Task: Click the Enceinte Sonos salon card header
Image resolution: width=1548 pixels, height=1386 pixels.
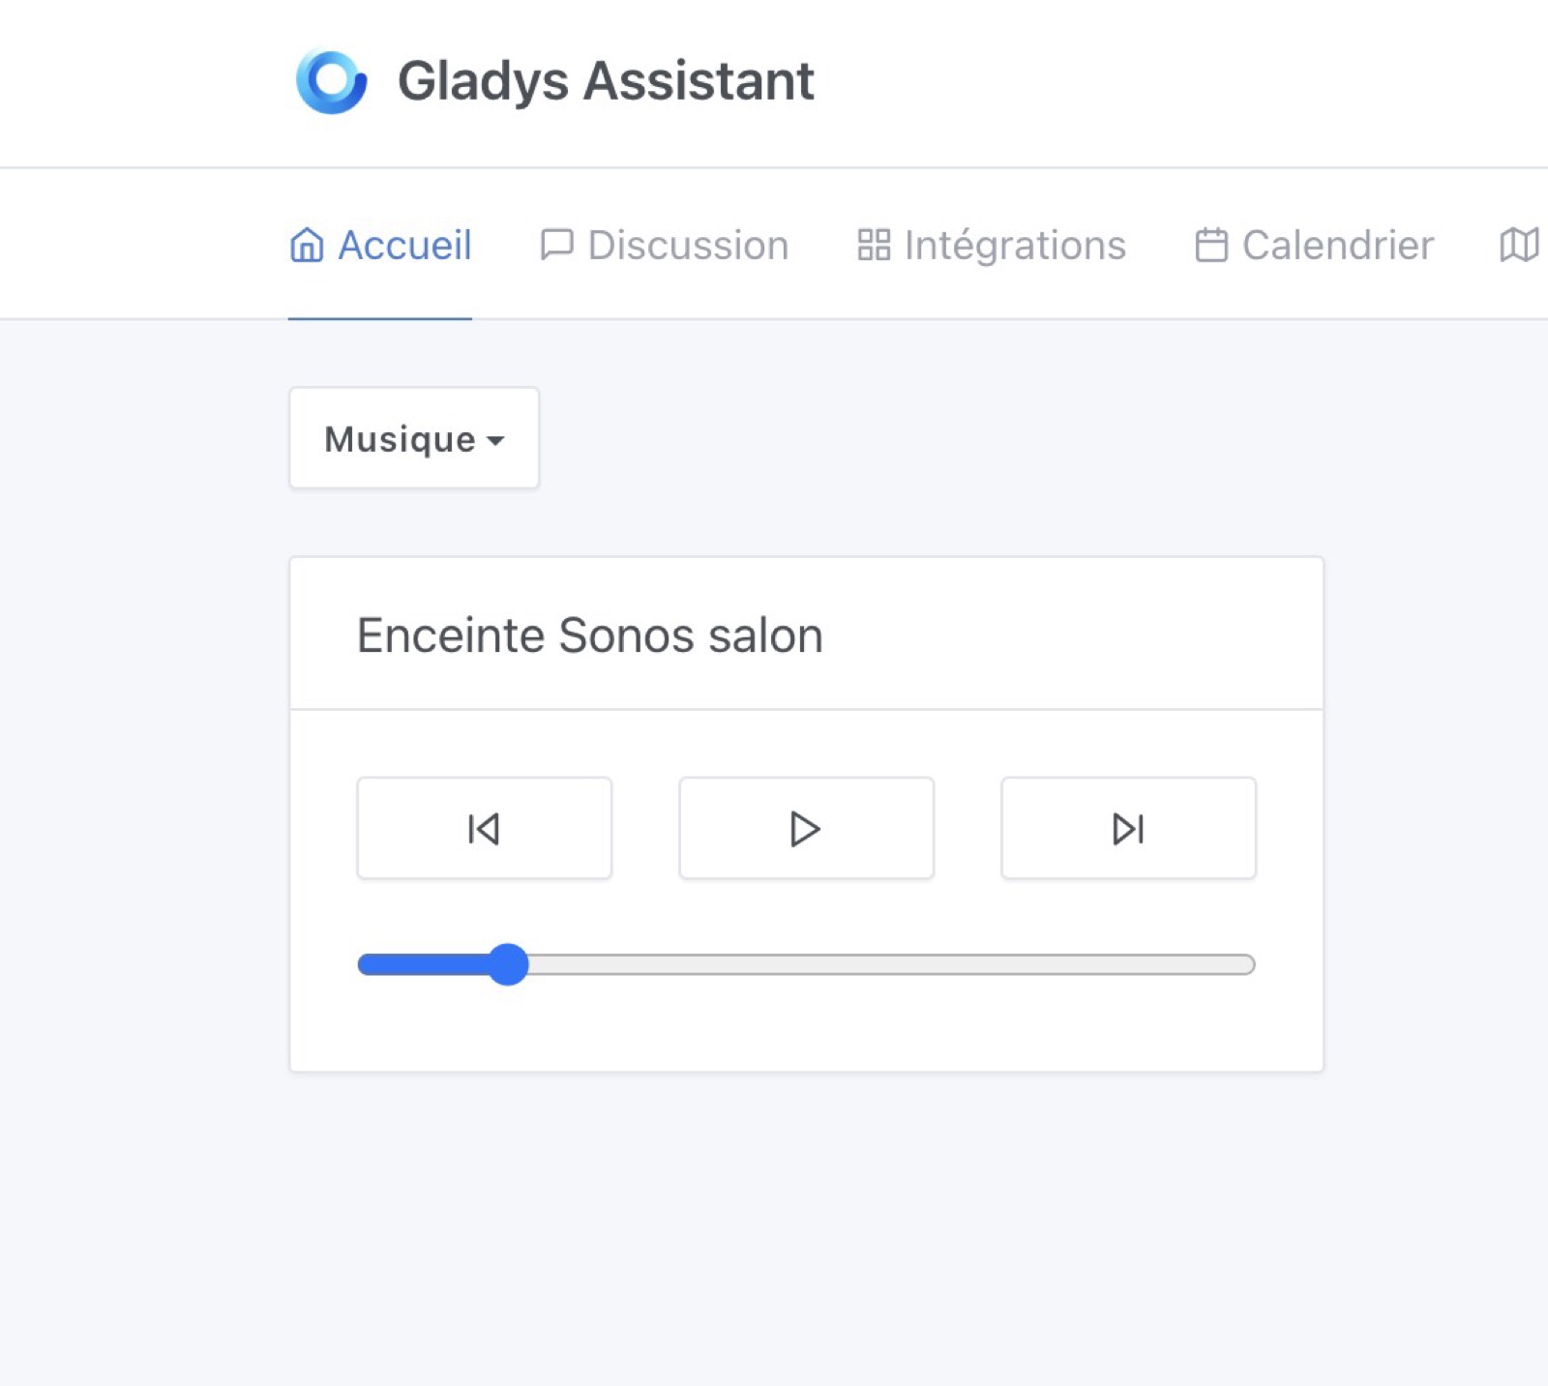Action: 590,635
